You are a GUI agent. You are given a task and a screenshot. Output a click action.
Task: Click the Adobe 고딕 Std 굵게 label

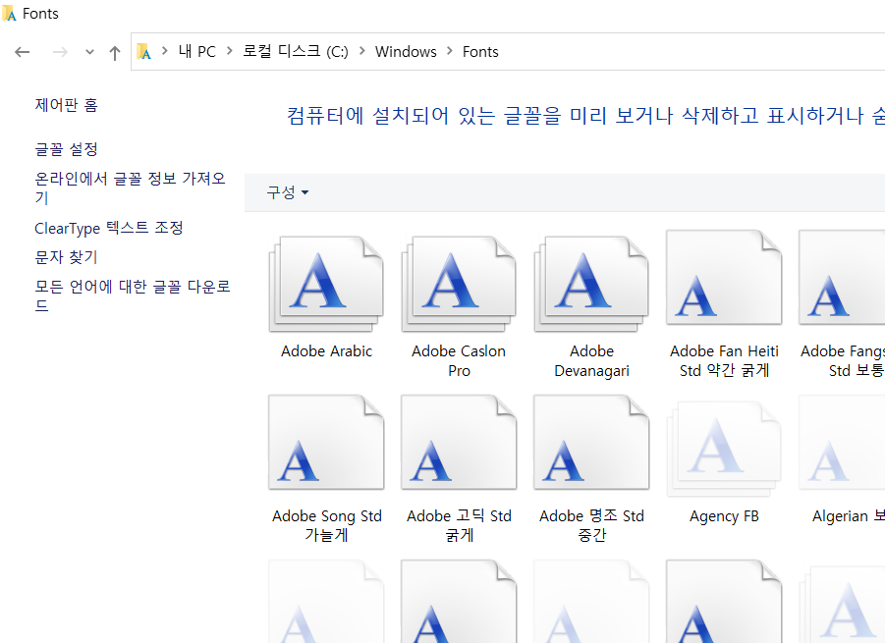click(x=459, y=525)
